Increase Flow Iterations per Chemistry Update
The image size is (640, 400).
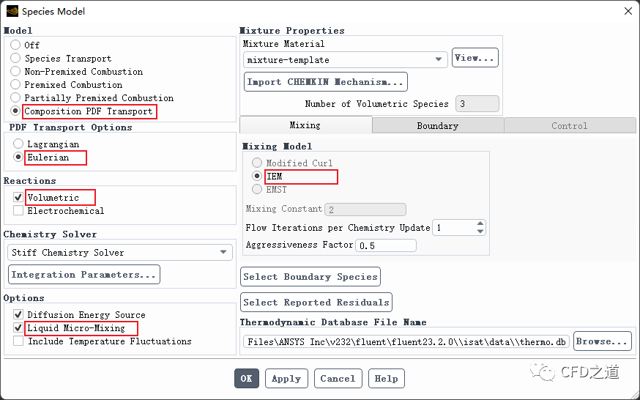tap(480, 224)
